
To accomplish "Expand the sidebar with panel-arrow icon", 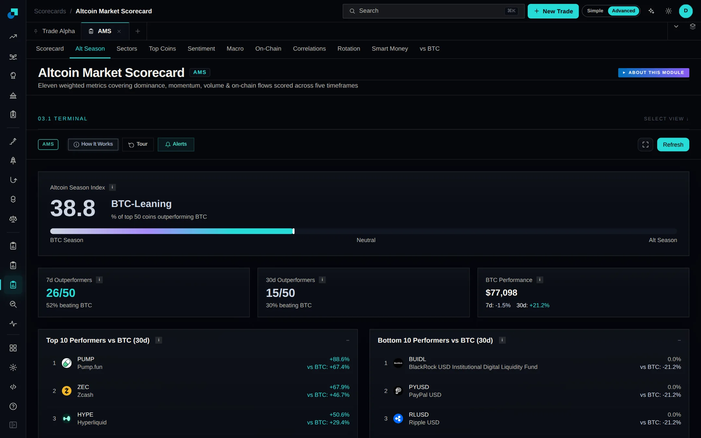I will [x=13, y=425].
